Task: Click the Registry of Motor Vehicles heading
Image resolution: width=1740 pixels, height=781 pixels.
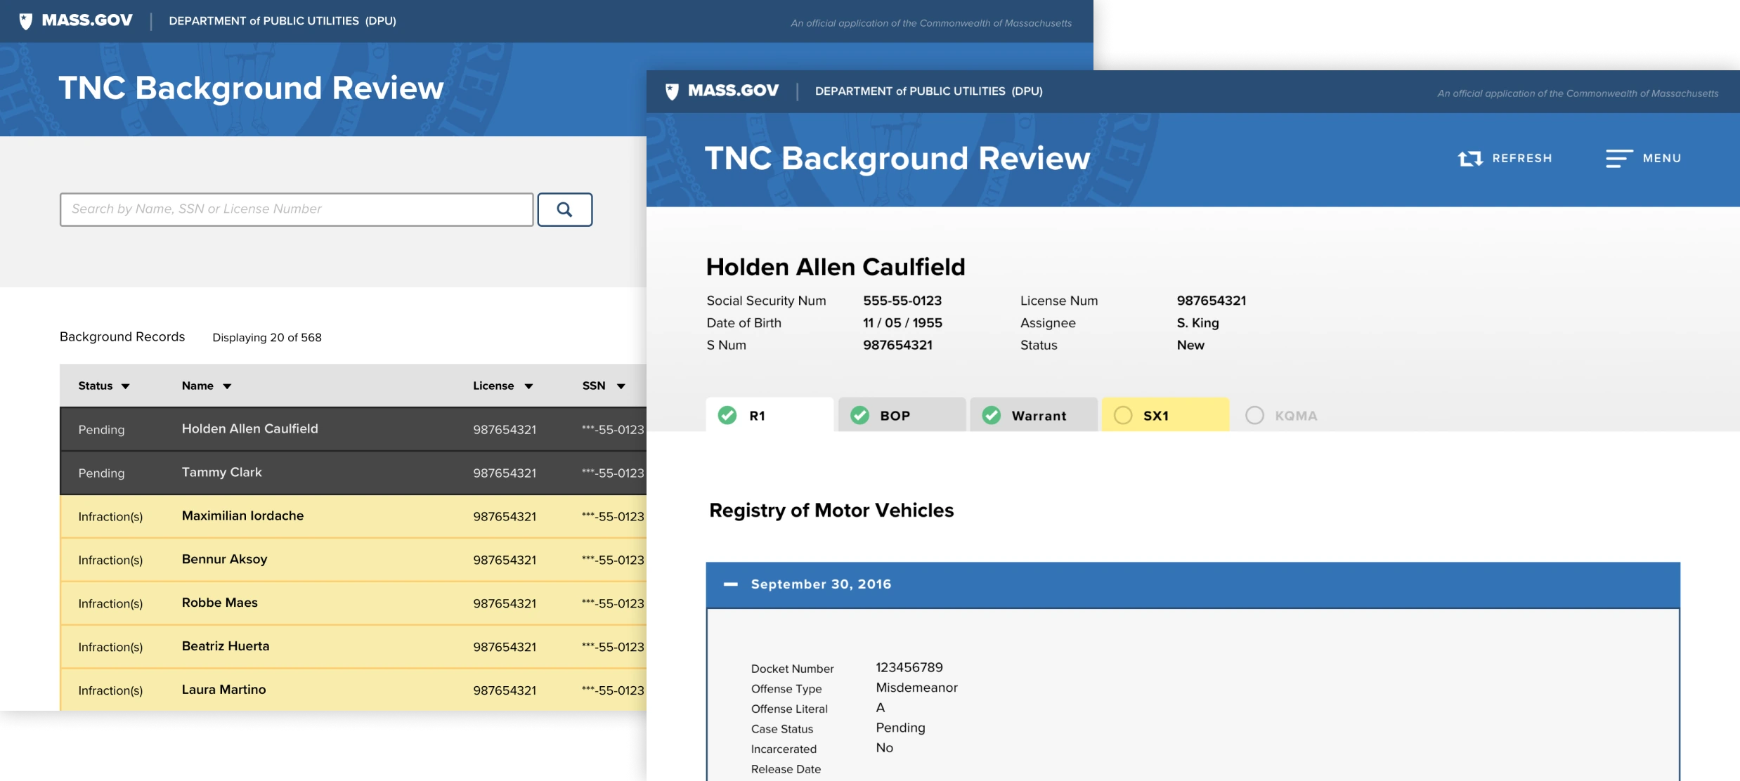Action: (x=831, y=511)
